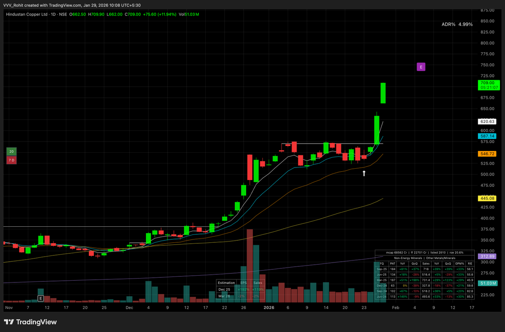Click the H709.90 high value
505x332 pixels.
tap(96, 14)
